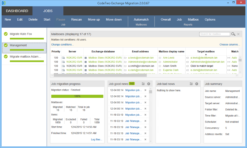
Task: Open Choose columns link
Action: [x=230, y=44]
